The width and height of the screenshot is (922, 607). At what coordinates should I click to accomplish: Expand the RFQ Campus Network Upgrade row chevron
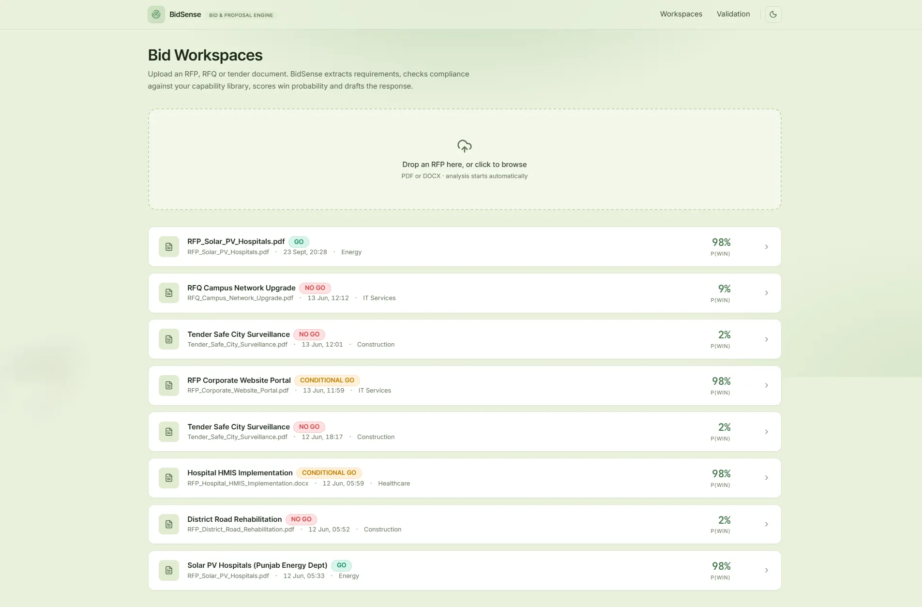click(766, 293)
